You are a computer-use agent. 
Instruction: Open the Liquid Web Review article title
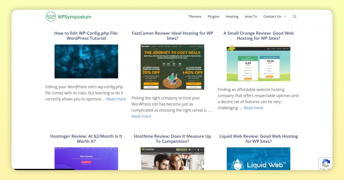[x=259, y=139]
